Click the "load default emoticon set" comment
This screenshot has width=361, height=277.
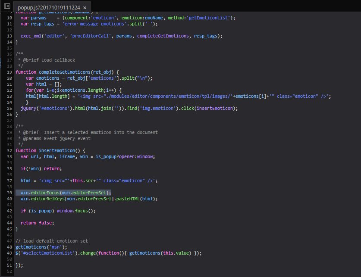coord(55,241)
